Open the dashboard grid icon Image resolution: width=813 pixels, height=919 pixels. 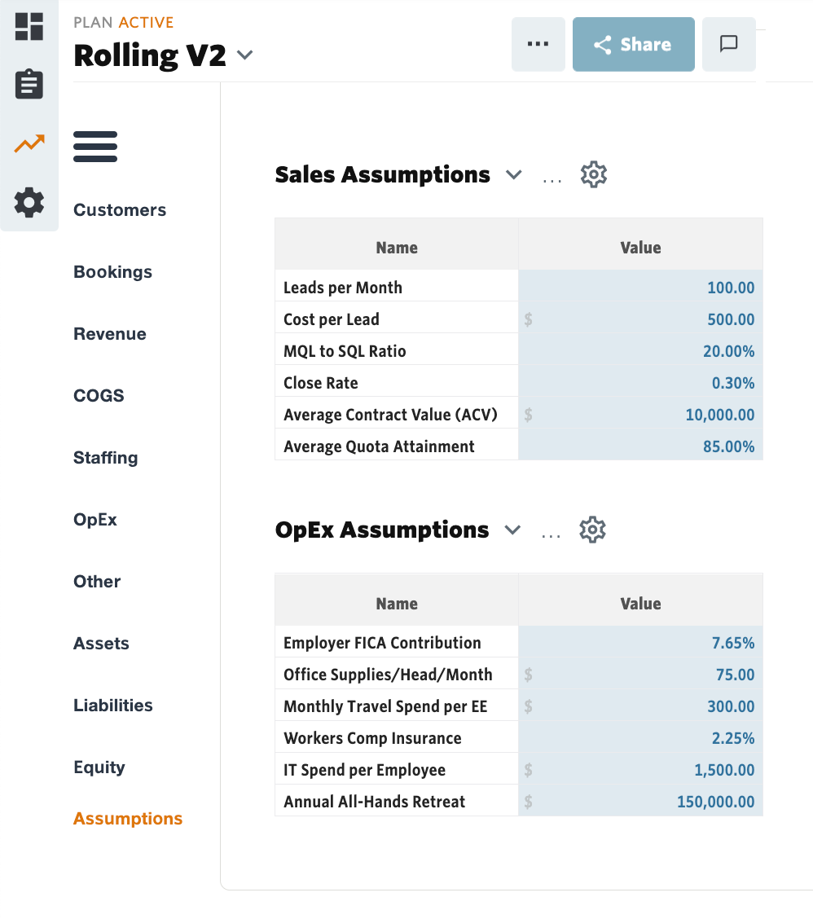click(29, 26)
